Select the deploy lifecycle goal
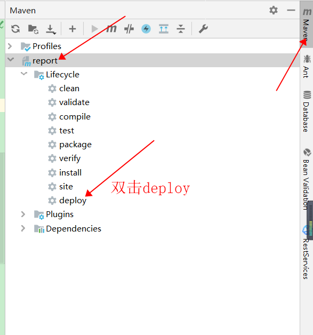This screenshot has height=335, width=313. [73, 201]
